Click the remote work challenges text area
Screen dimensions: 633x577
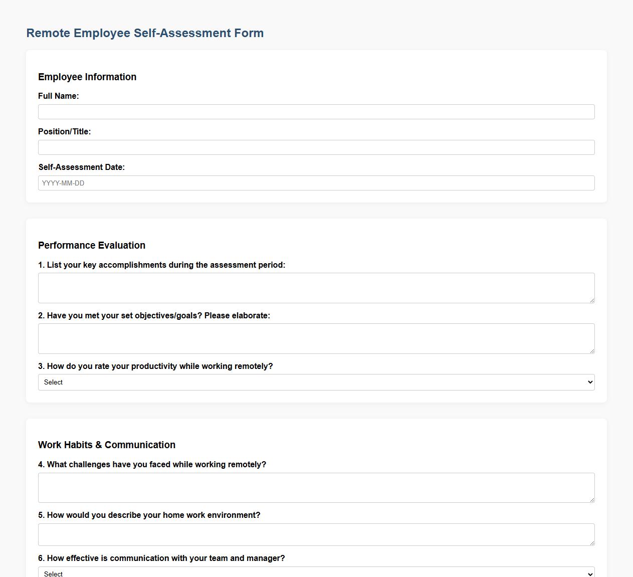[316, 487]
